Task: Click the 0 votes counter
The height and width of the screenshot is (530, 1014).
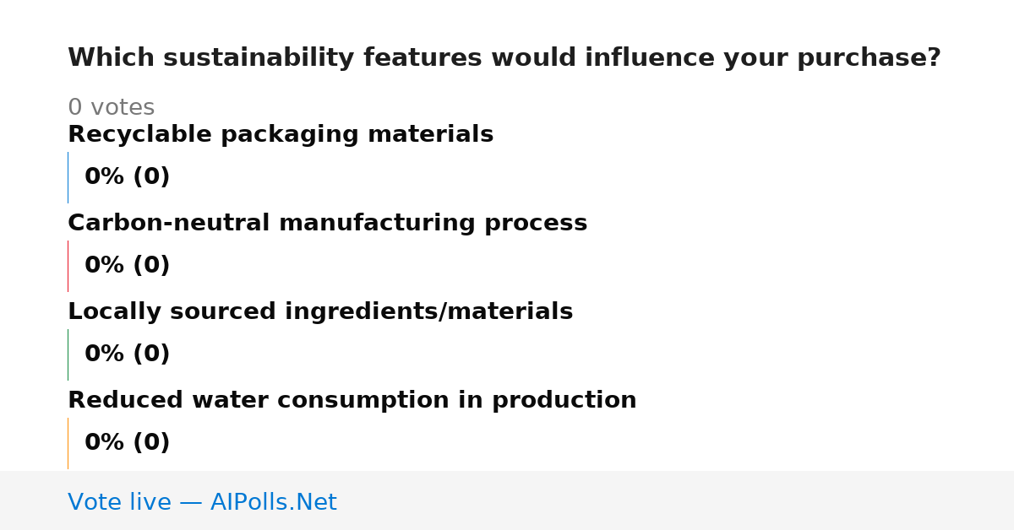Action: pyautogui.click(x=111, y=108)
